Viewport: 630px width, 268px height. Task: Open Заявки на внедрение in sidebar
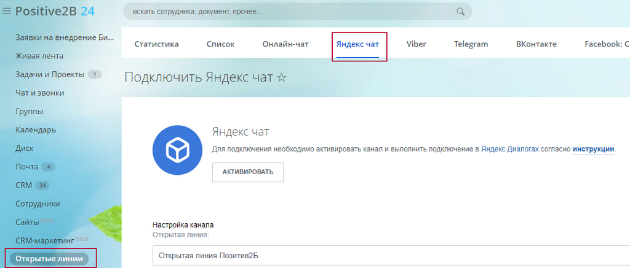click(65, 37)
